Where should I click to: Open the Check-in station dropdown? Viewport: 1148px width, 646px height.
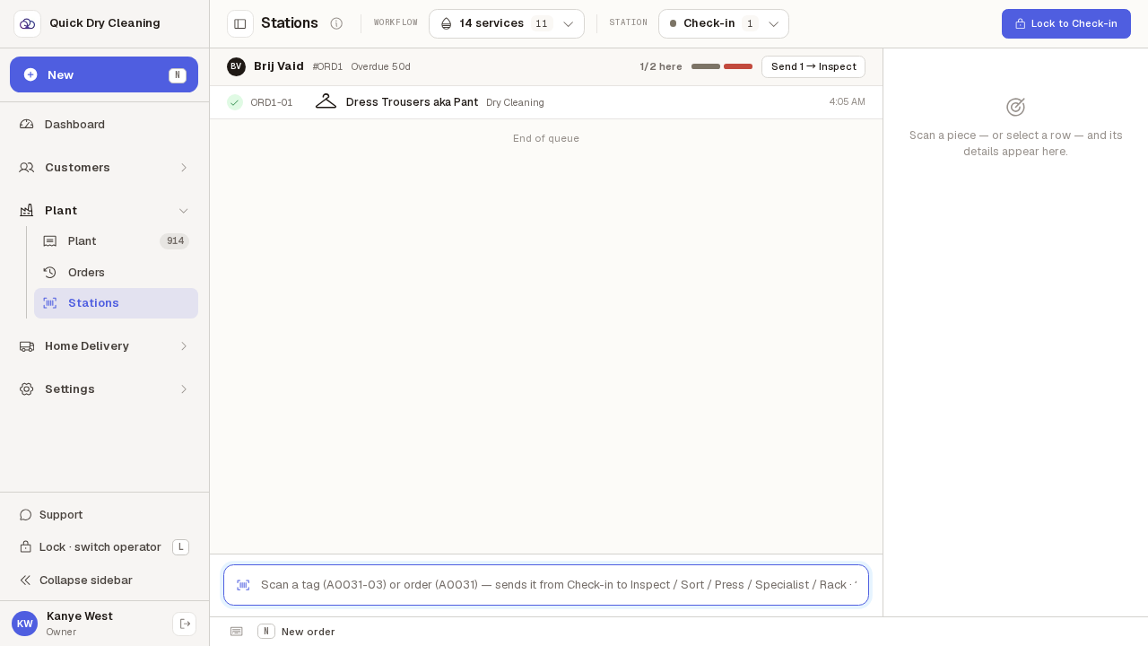(x=724, y=23)
